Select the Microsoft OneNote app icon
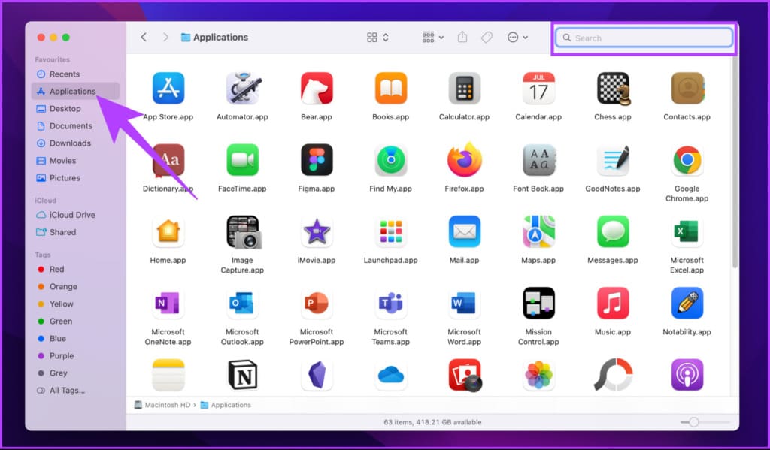Viewport: 770px width, 450px height. coord(168,304)
